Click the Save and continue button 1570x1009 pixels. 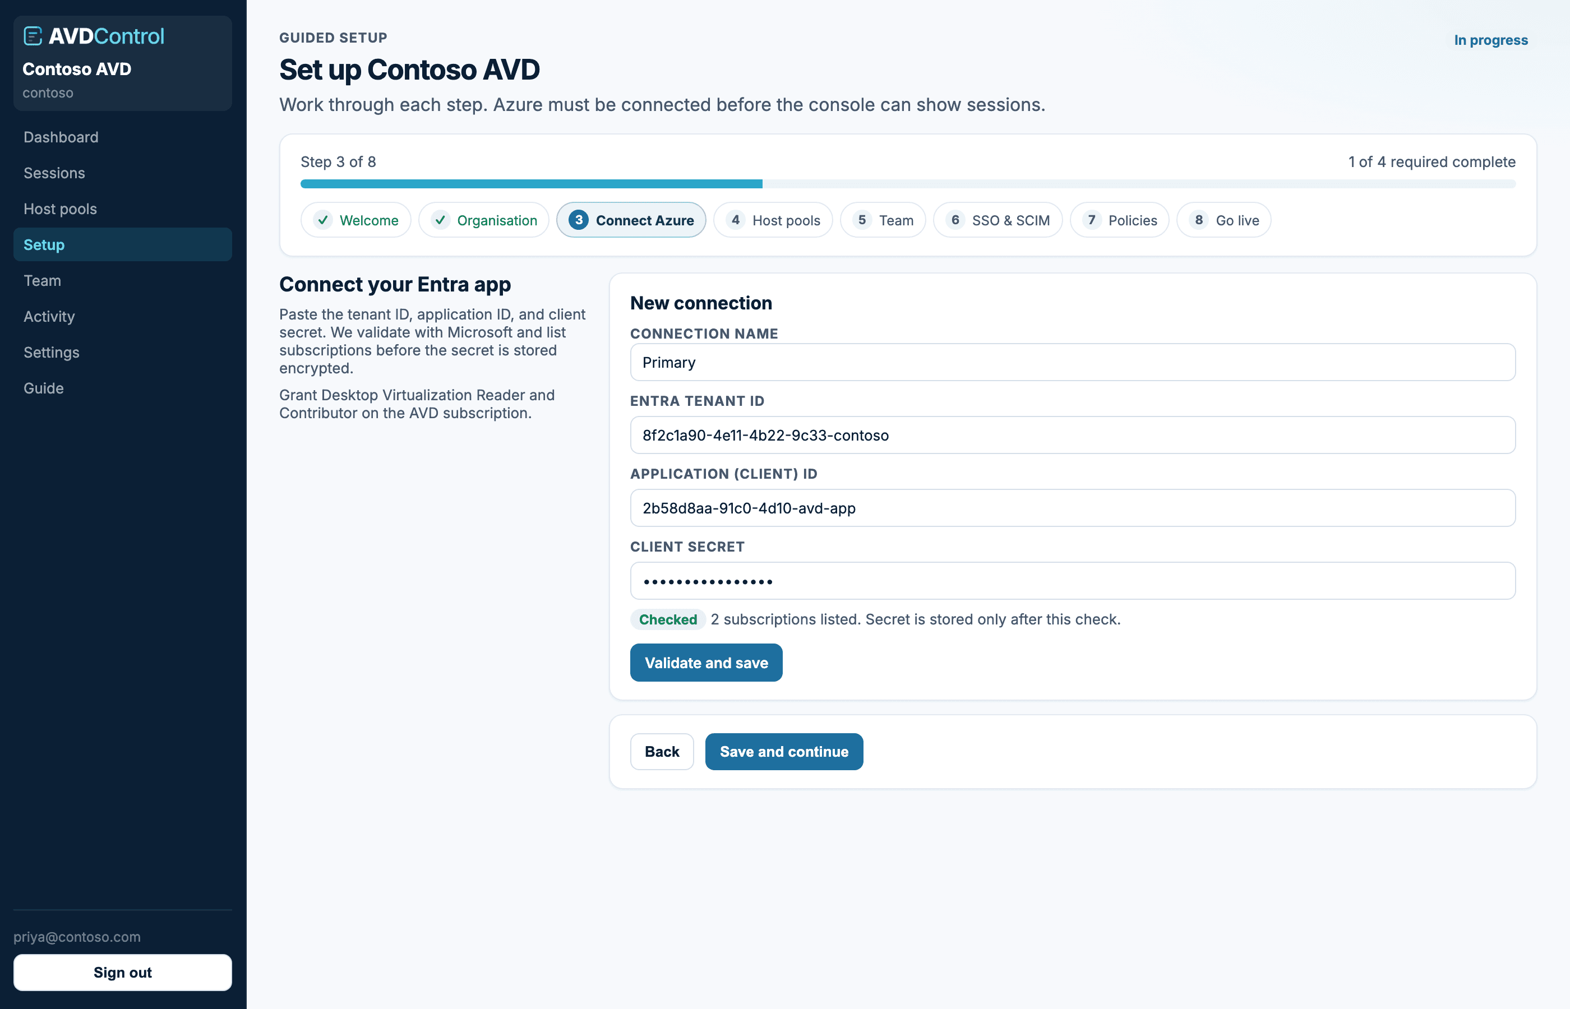pos(784,752)
